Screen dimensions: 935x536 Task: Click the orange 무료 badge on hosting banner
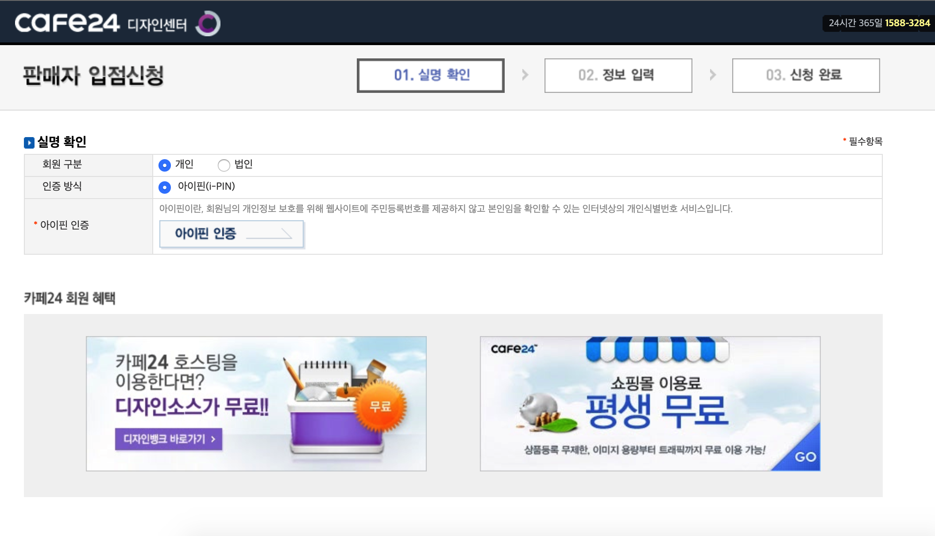click(x=380, y=406)
